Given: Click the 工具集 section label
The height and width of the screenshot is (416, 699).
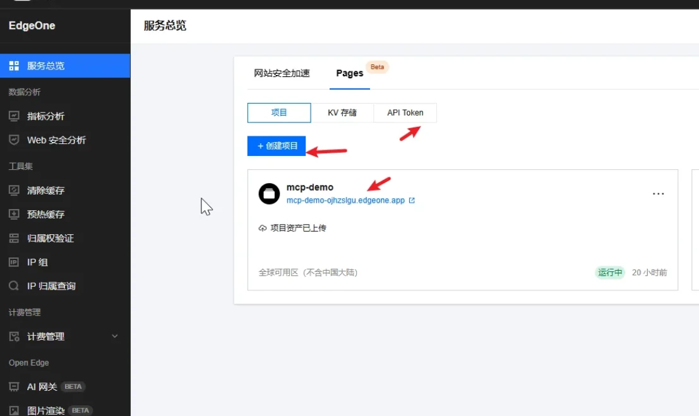Looking at the screenshot, I should pyautogui.click(x=20, y=166).
